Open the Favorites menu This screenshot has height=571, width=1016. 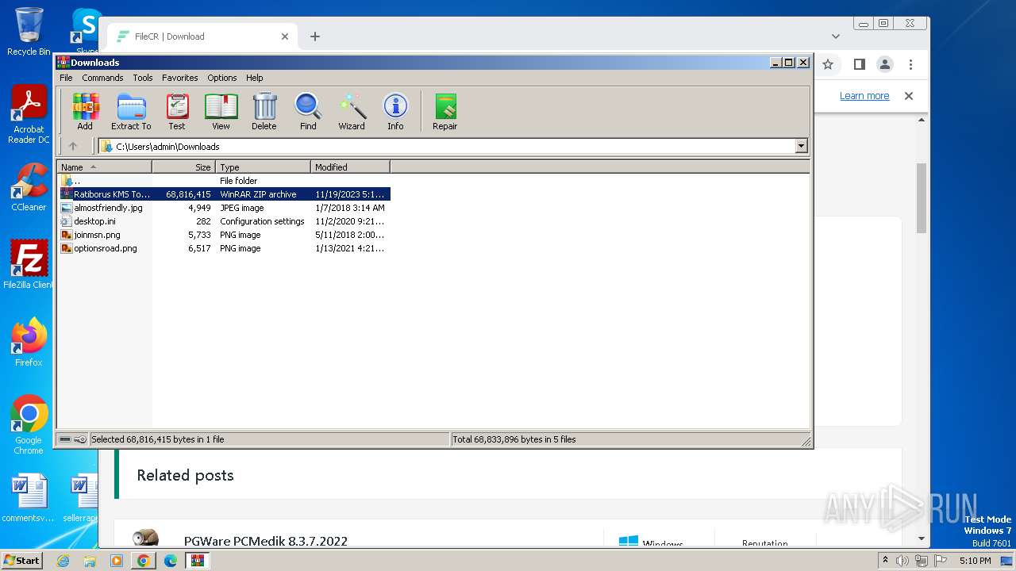pos(180,78)
